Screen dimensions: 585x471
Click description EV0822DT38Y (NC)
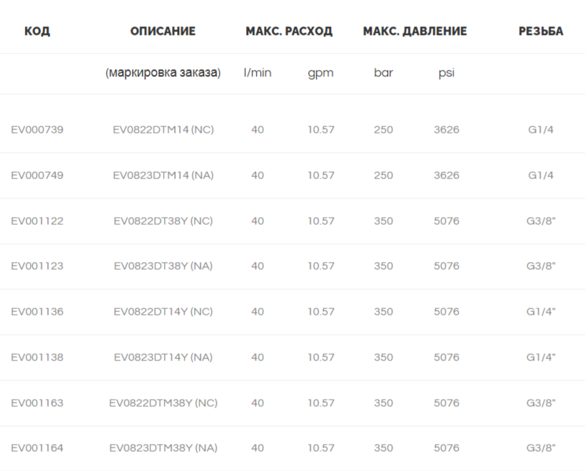tap(163, 221)
